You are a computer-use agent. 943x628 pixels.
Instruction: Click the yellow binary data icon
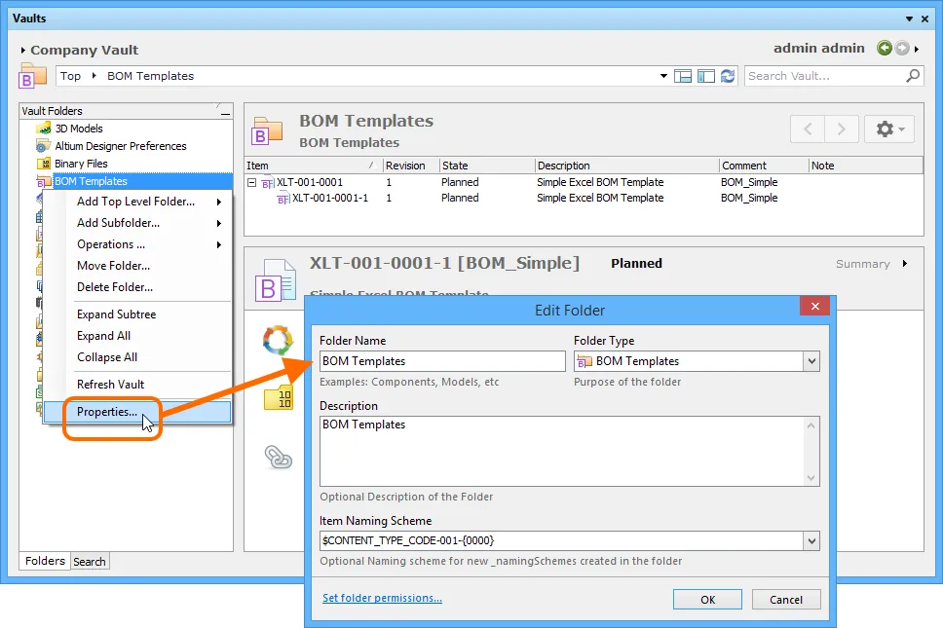278,397
